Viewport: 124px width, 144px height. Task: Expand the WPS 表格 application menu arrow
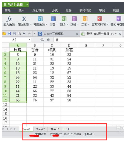point(27,5)
